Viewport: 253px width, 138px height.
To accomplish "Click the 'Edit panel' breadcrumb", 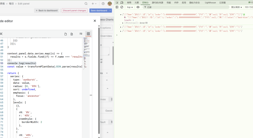I will point(24,4).
